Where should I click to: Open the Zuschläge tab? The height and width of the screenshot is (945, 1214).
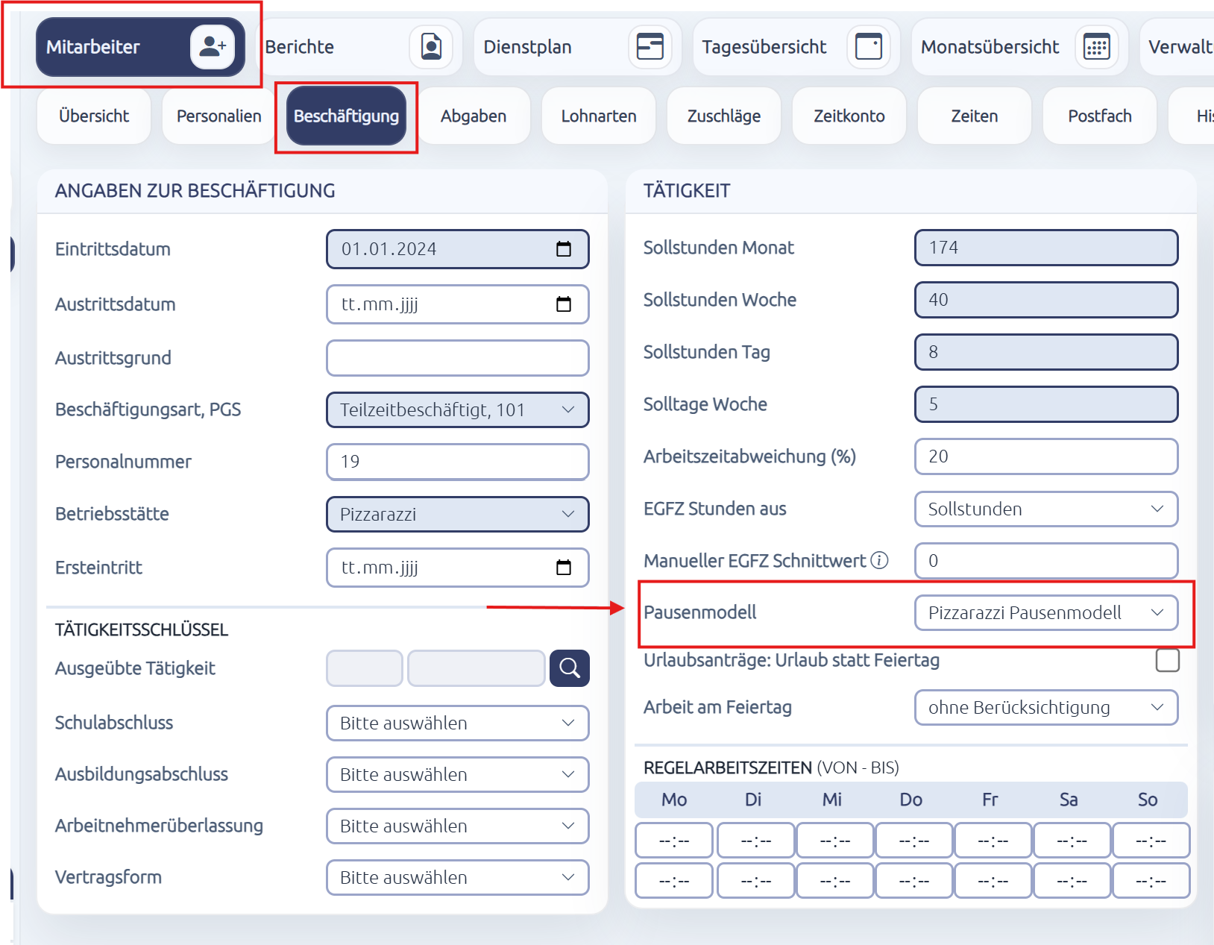[724, 116]
